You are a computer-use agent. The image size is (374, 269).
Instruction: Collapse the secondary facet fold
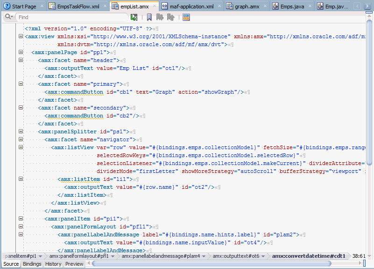21,108
